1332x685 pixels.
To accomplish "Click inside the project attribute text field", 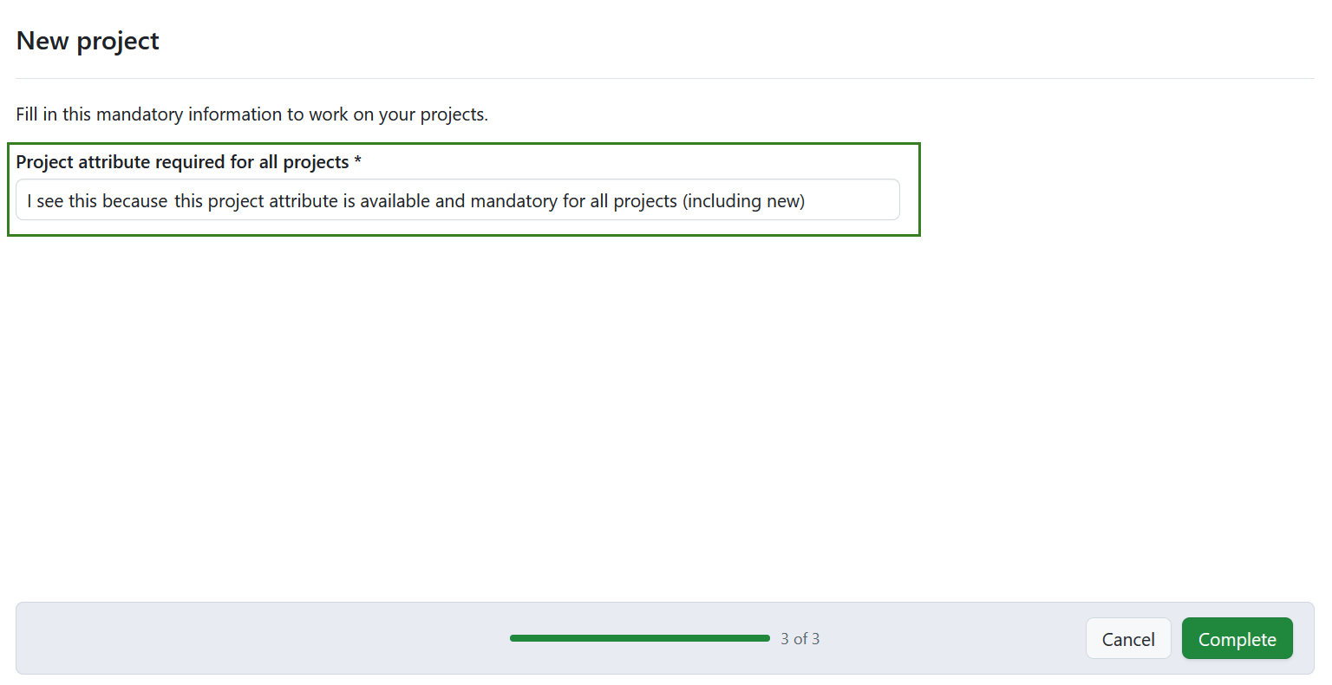I will pos(458,199).
